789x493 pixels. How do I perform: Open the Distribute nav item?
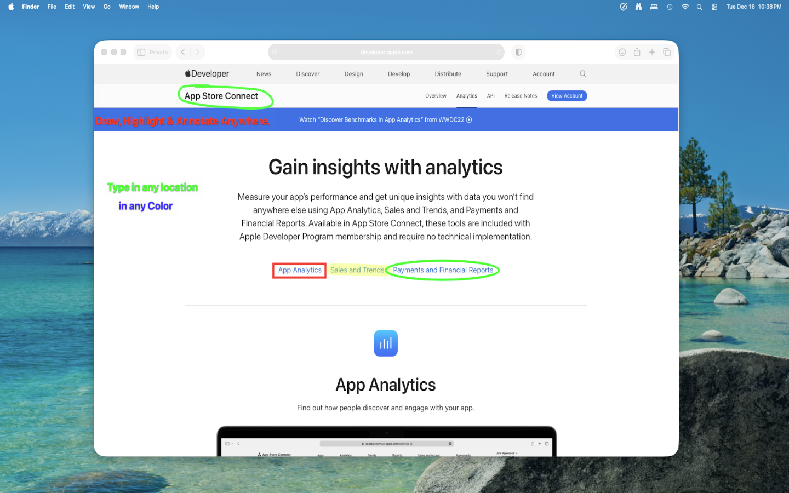pyautogui.click(x=448, y=74)
